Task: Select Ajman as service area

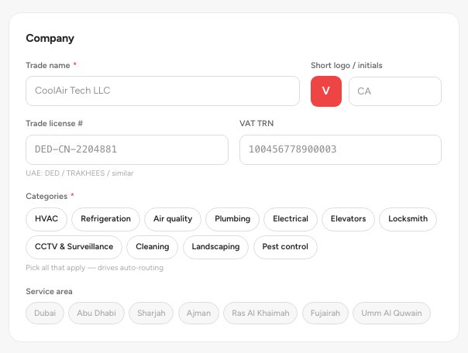Action: [198, 314]
